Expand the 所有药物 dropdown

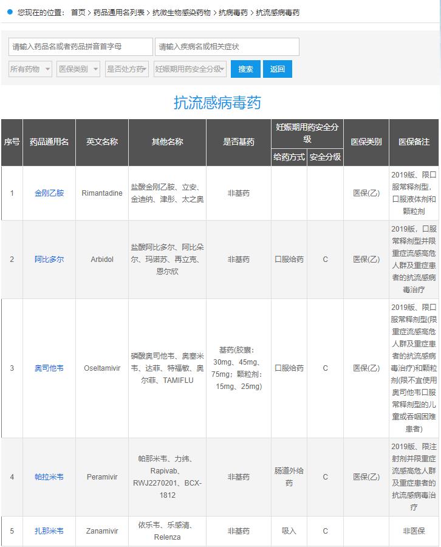coord(30,69)
